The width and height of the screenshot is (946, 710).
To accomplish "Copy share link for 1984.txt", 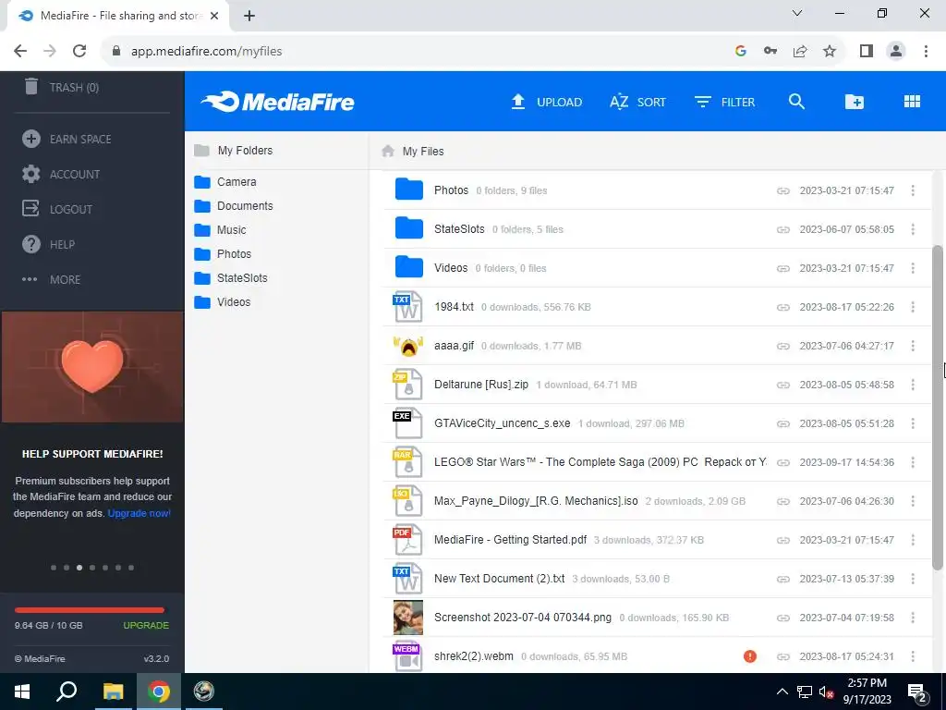I will [x=783, y=307].
